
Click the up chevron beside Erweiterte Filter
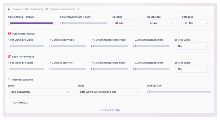point(100,110)
